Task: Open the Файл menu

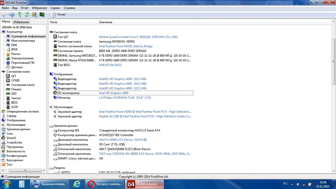Action: point(5,8)
